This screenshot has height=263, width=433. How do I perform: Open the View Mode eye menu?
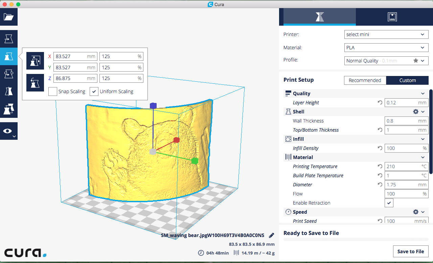tap(9, 131)
